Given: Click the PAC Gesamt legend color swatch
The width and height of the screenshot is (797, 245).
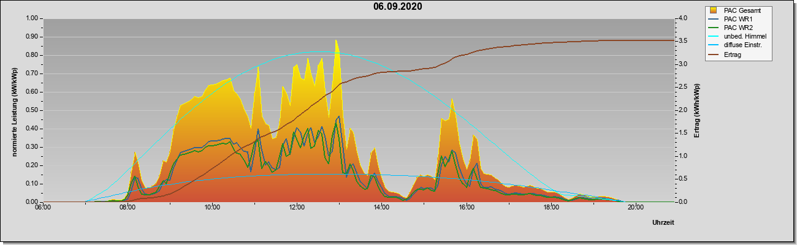Looking at the screenshot, I should 713,10.
